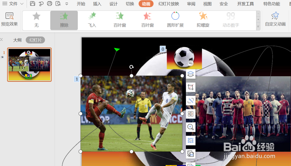The image size is (291, 166).
Task: Select the 擦除 animation effect
Action: coord(64,20)
